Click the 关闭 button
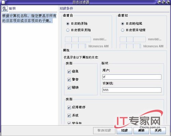Screen dimensions: 171x136 pyautogui.click(x=158, y=131)
